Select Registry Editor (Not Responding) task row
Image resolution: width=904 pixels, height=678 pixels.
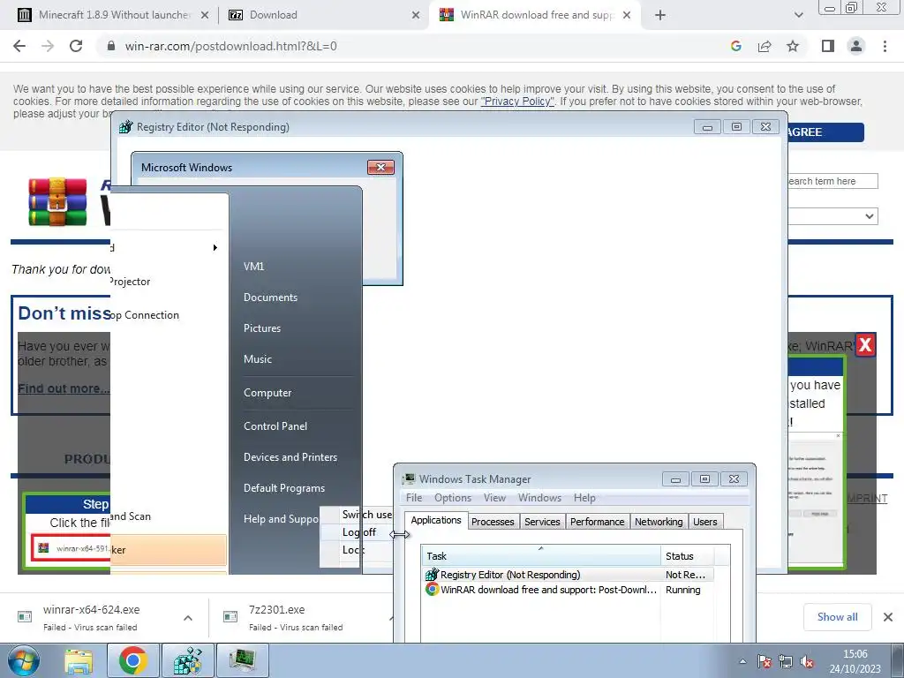[x=568, y=575]
